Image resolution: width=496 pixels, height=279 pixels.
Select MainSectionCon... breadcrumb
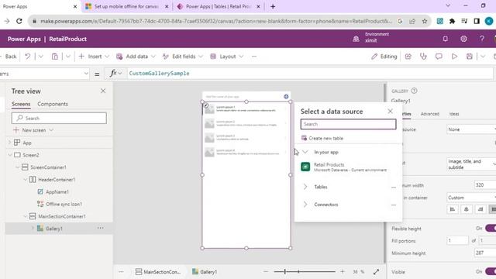pos(158,272)
